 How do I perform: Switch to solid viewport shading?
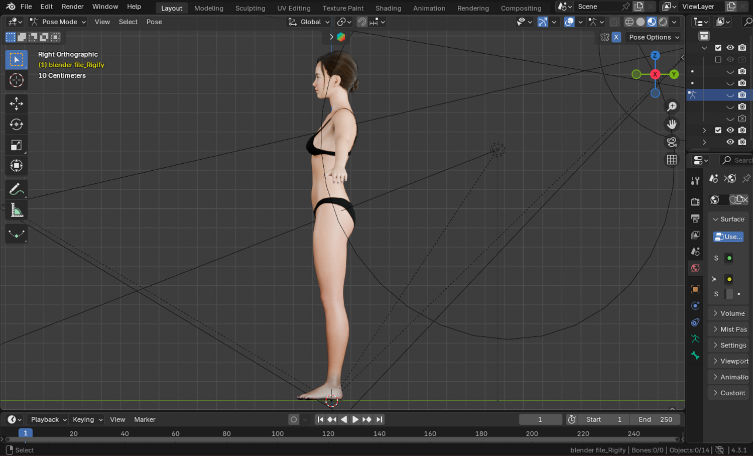[x=641, y=22]
